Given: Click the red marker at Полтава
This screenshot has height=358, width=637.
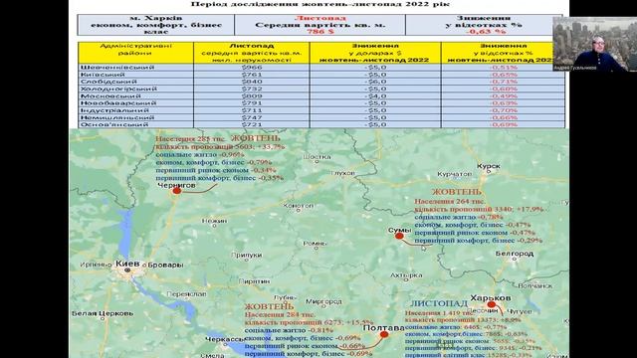Looking at the screenshot, I should pos(384,334).
